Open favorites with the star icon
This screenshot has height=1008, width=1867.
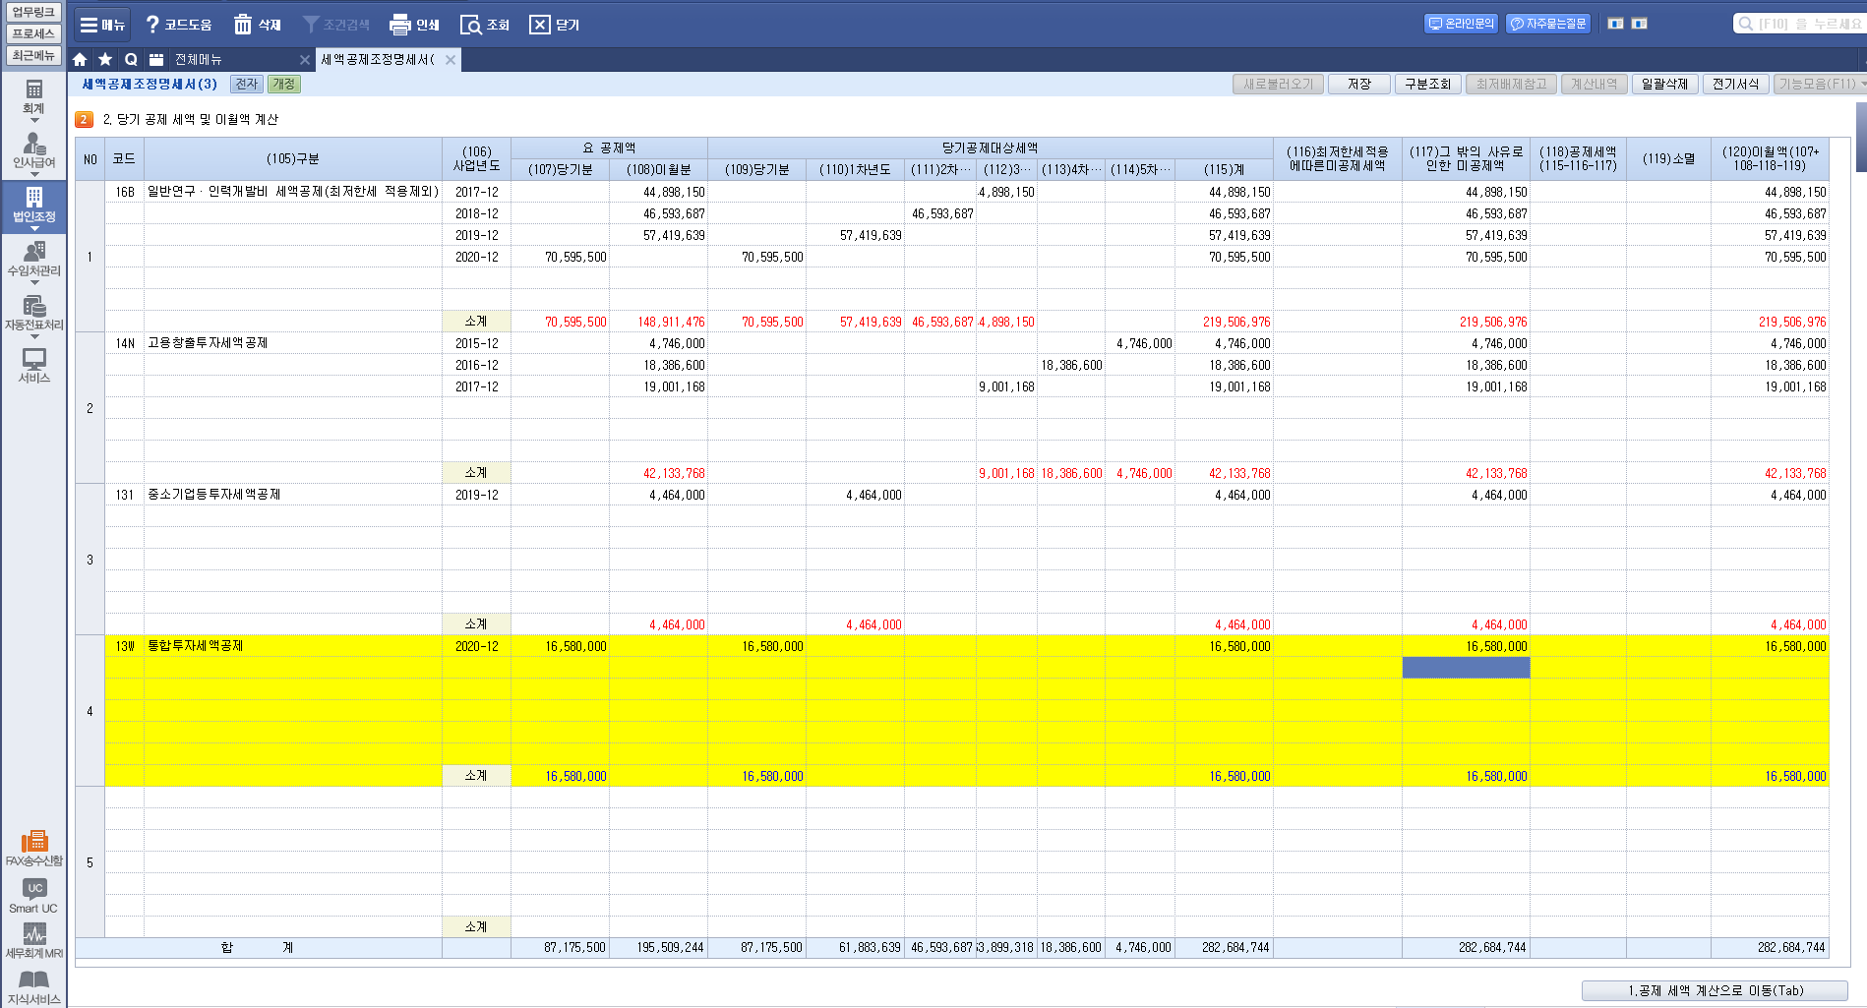click(x=105, y=60)
